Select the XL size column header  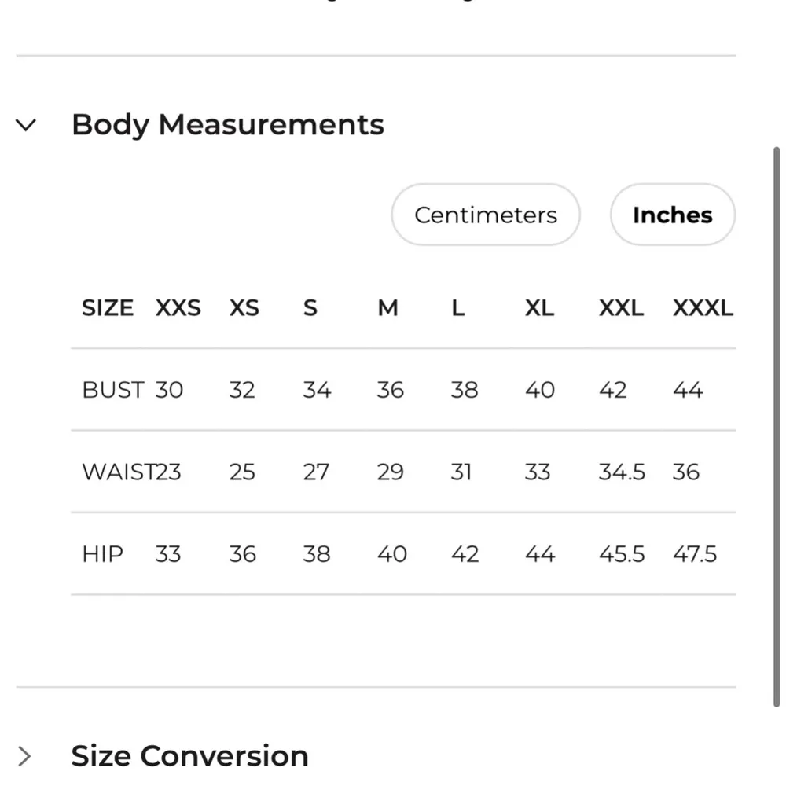(539, 308)
